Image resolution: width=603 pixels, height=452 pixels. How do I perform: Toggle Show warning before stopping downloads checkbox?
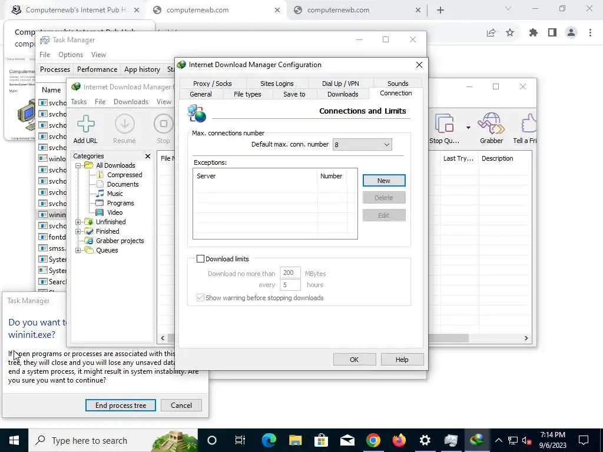[x=200, y=298]
